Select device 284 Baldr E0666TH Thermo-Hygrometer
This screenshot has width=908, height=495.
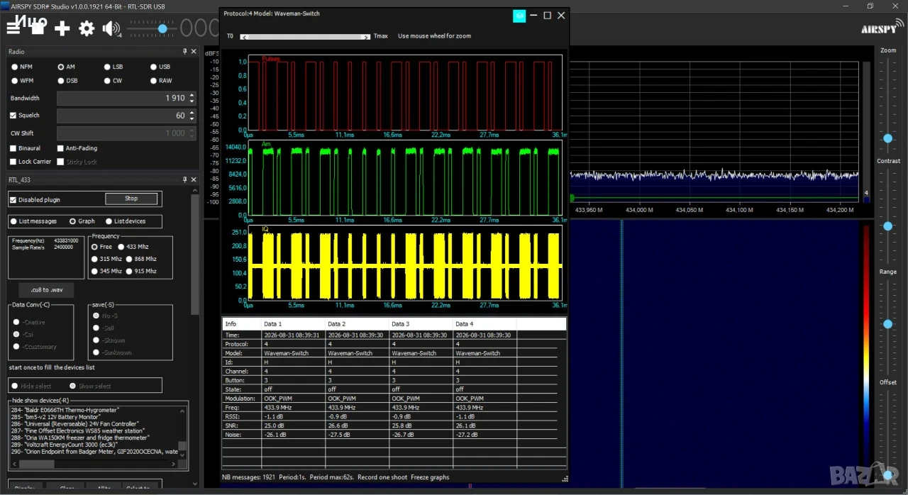click(x=65, y=410)
